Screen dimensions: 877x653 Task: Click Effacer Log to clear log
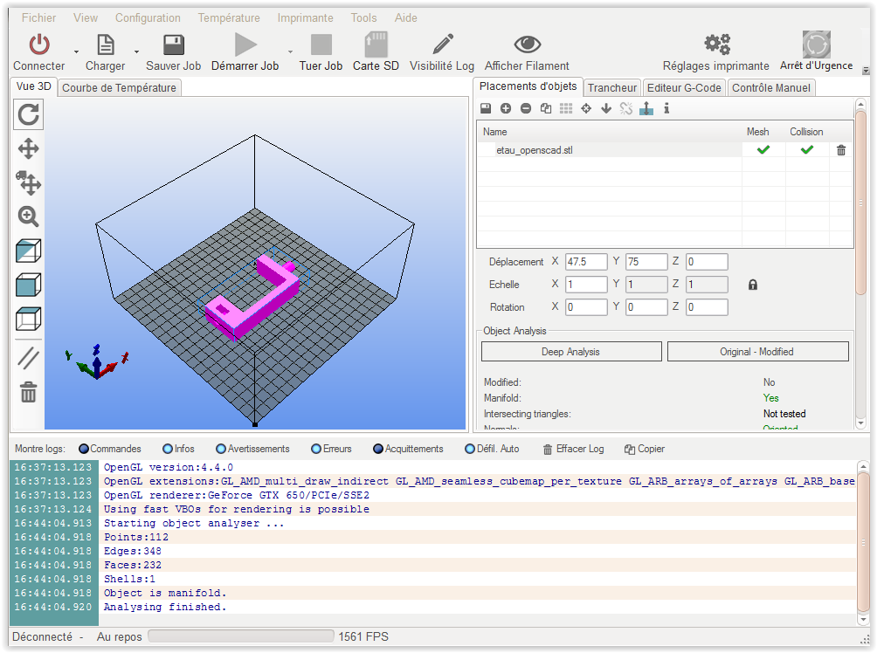click(x=573, y=449)
